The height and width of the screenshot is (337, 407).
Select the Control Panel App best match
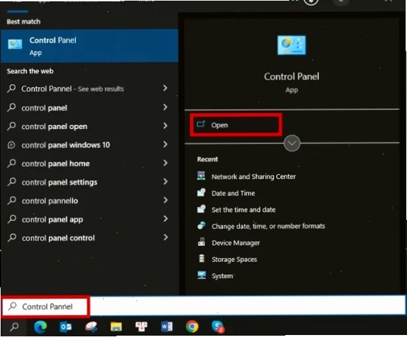(x=89, y=46)
